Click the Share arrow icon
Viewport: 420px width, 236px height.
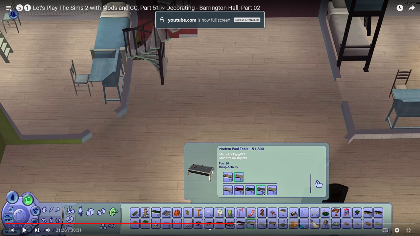pyautogui.click(x=411, y=8)
